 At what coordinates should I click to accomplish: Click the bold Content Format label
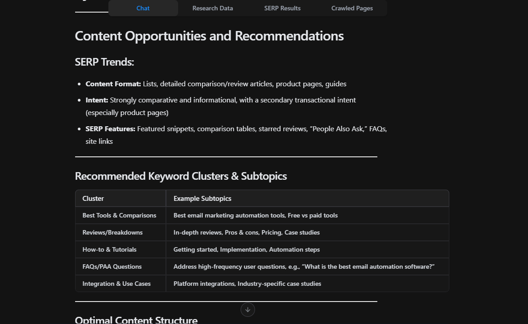pyautogui.click(x=113, y=84)
